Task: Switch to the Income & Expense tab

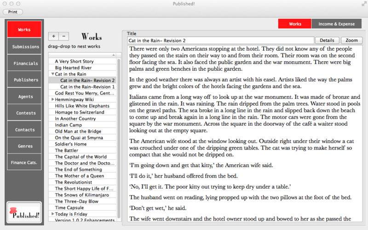Action: coord(337,24)
